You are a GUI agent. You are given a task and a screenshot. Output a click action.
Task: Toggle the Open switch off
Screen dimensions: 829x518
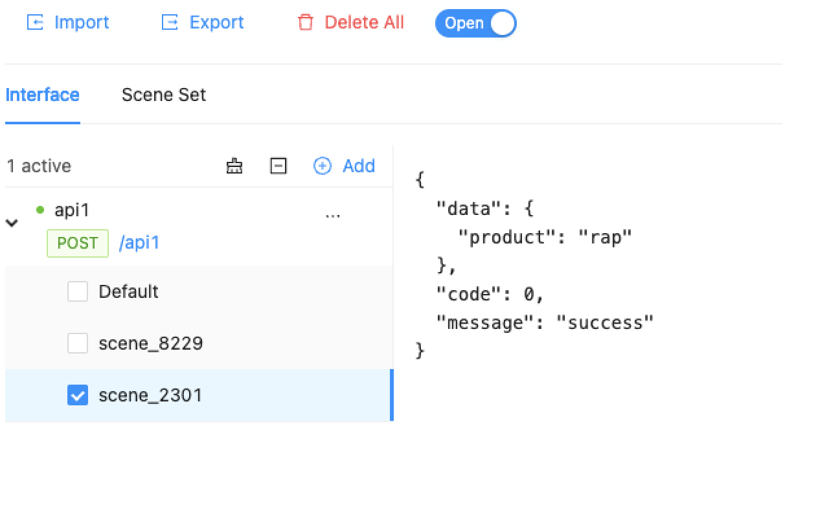pos(475,23)
